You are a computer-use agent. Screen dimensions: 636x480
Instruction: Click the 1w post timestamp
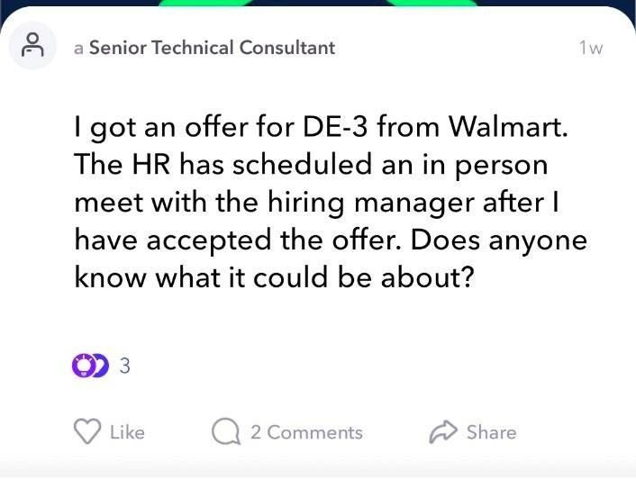[x=591, y=48]
